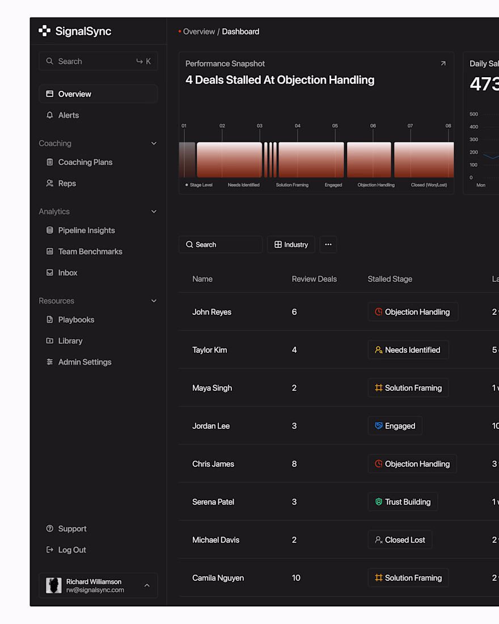
Task: Click the Needs Identified bar in chart
Action: point(230,159)
